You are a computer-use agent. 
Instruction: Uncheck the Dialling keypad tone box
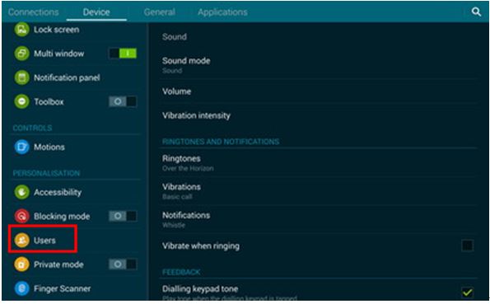(x=468, y=292)
